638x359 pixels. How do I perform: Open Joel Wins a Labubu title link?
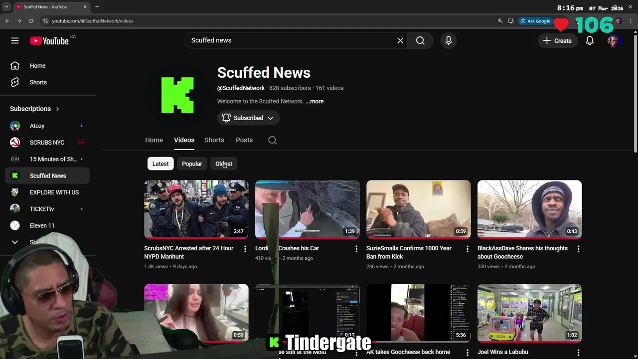pyautogui.click(x=503, y=352)
